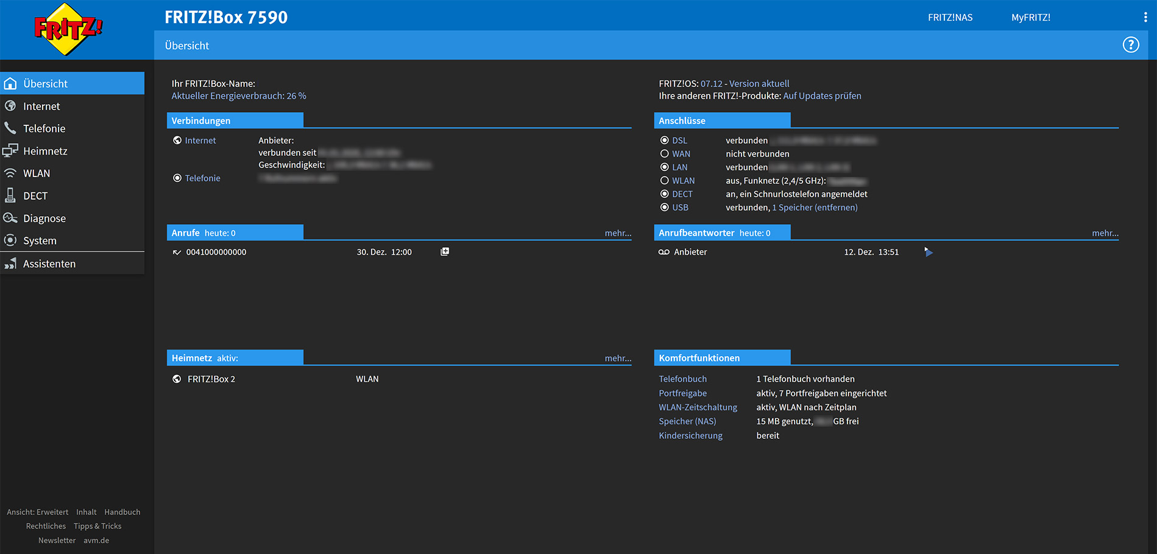Open the Übersicht menu item
This screenshot has height=554, width=1157.
(73, 83)
